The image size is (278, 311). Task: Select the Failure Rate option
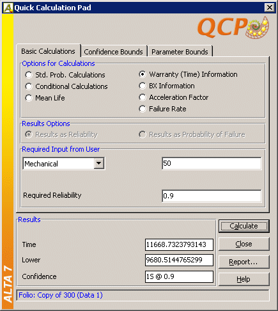coord(162,109)
